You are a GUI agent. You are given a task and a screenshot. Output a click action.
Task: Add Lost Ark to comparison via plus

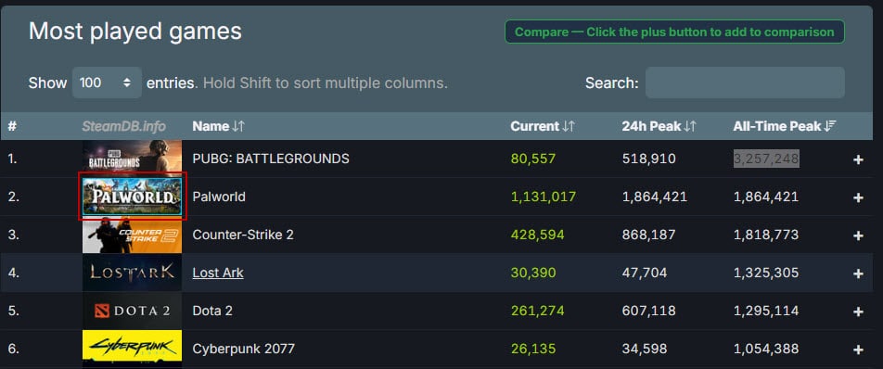858,274
